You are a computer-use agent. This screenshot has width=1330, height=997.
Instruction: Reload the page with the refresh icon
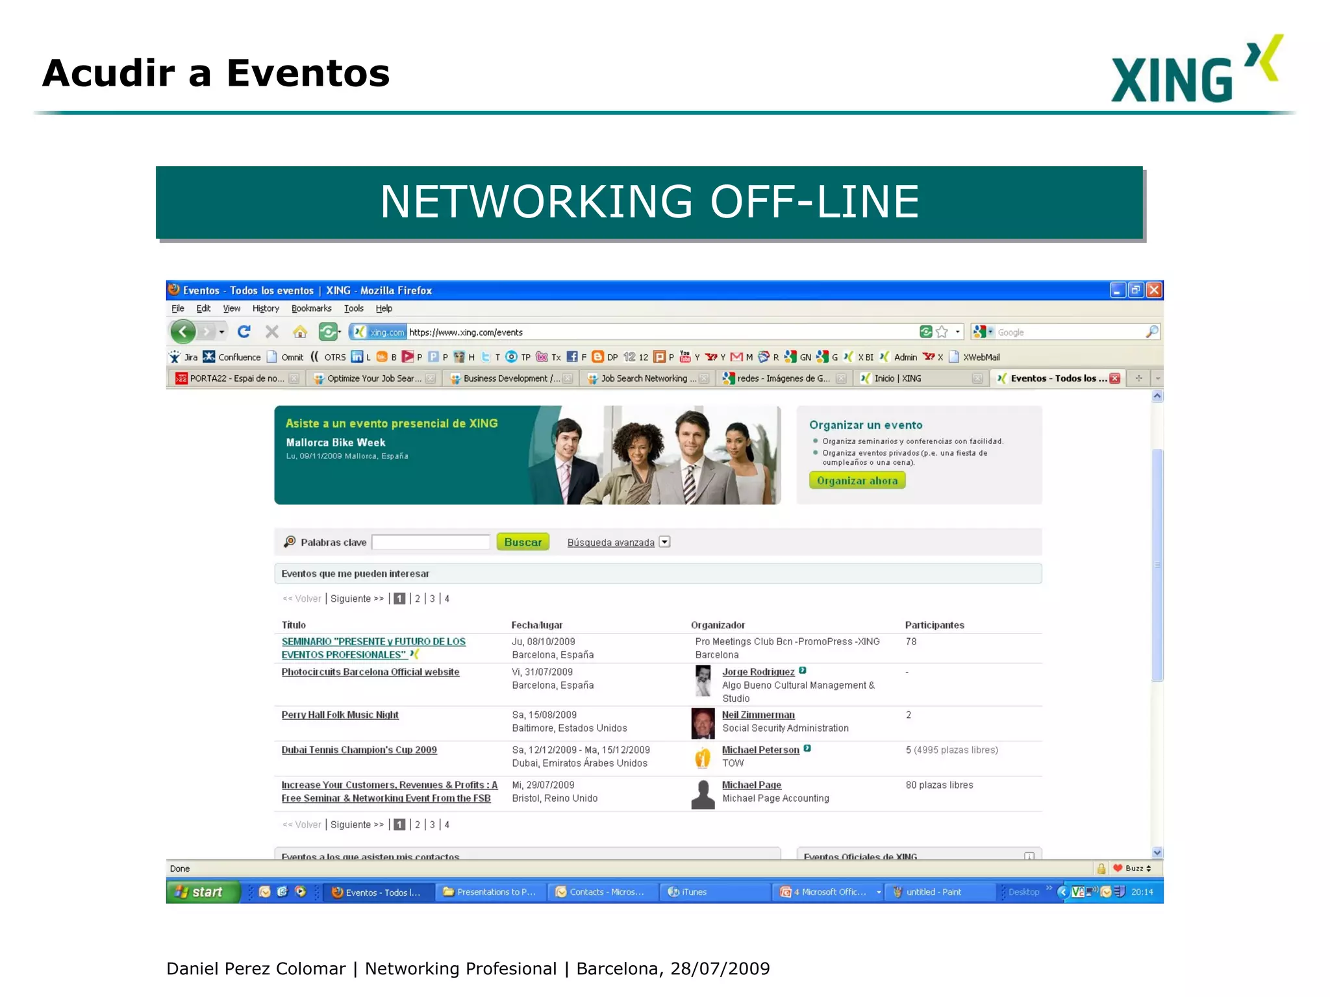click(x=244, y=332)
